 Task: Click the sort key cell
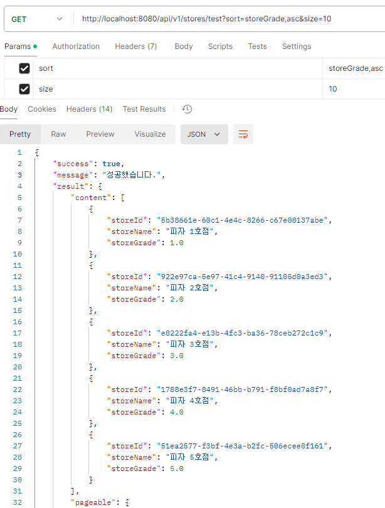[x=177, y=68]
